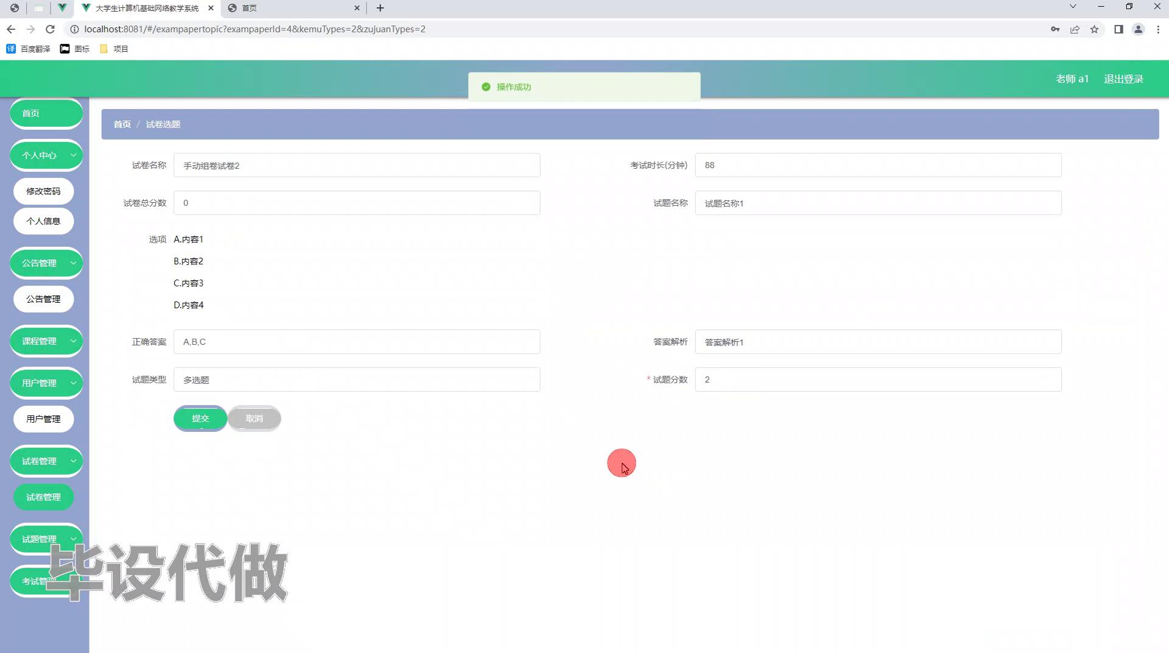Navigate home via the 首页 breadcrumb link

pos(122,124)
